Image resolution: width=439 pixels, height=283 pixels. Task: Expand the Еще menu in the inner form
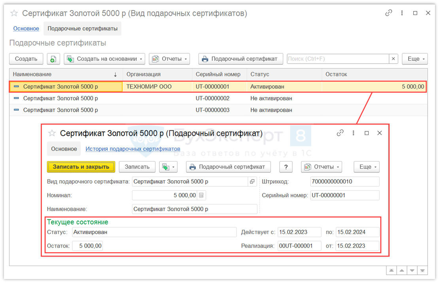[367, 167]
